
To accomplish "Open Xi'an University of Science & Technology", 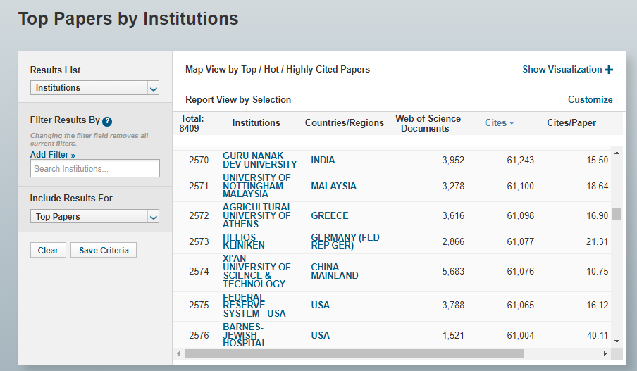I will (256, 271).
